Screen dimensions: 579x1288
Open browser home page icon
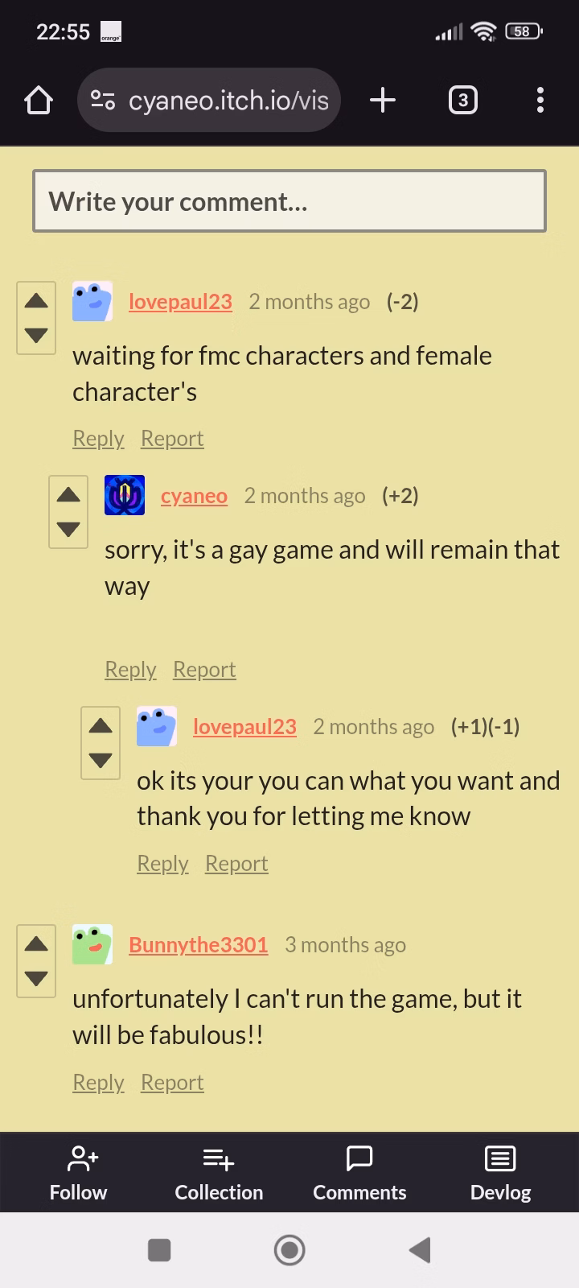tap(39, 101)
